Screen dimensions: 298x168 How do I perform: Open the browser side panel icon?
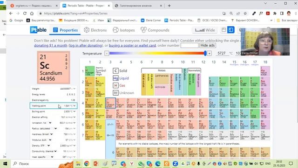point(282,14)
